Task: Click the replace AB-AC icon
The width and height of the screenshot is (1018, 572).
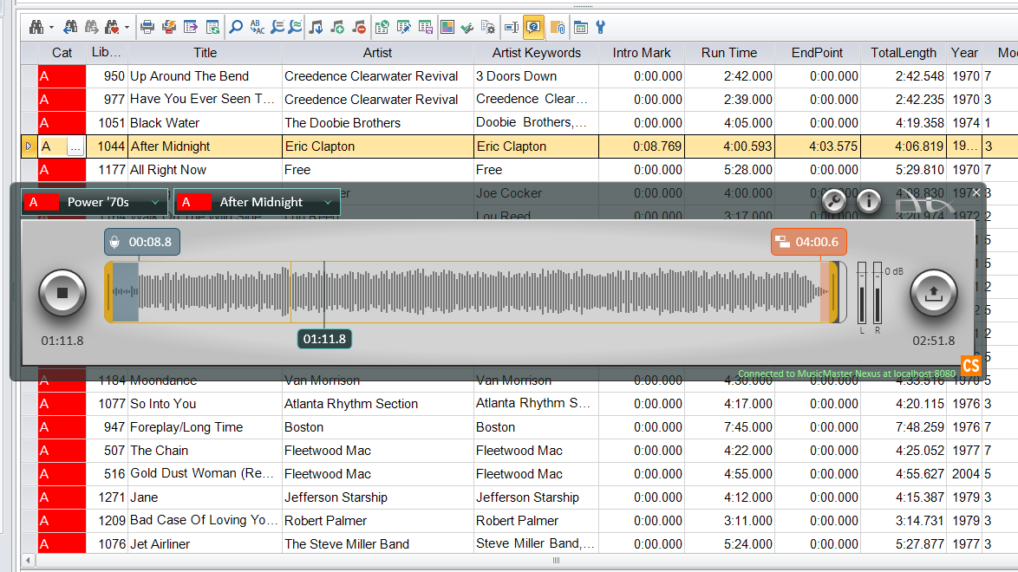Action: [x=258, y=27]
